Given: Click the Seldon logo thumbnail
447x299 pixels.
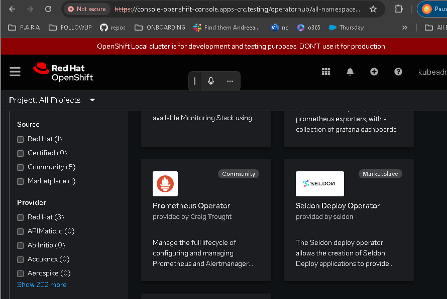Looking at the screenshot, I should [320, 184].
